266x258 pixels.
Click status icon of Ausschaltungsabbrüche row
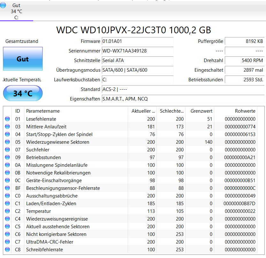pos(7,196)
